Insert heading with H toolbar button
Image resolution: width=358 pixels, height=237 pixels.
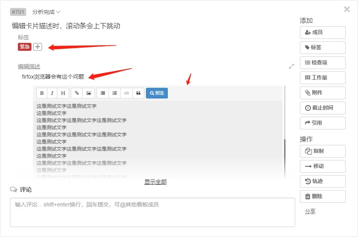63,93
